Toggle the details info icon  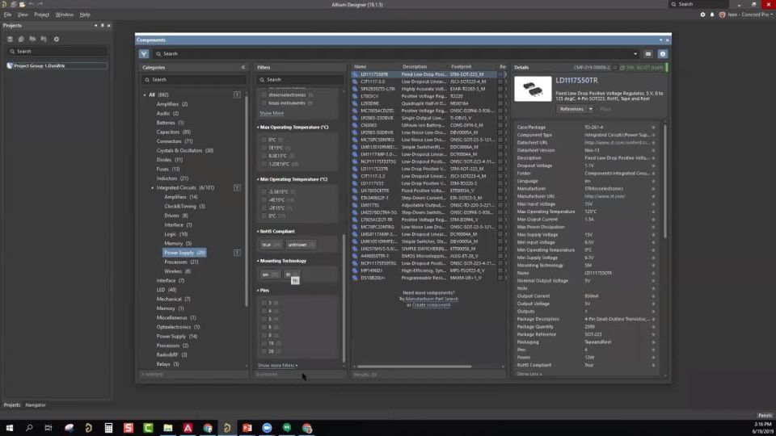(x=663, y=54)
